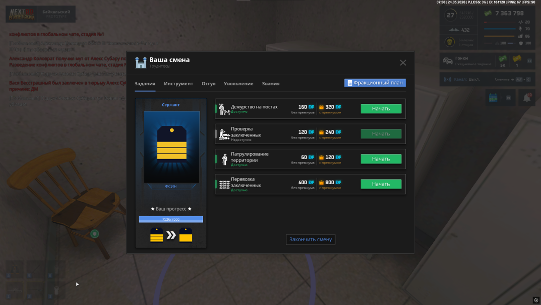Click the Недоступно status text
Viewport: 541px width, 305px height.
pos(241,139)
